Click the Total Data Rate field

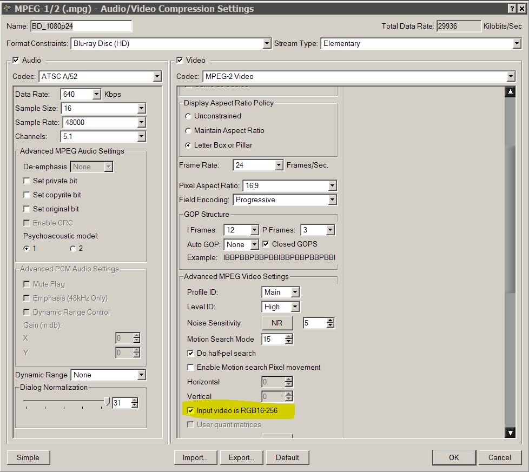click(459, 26)
